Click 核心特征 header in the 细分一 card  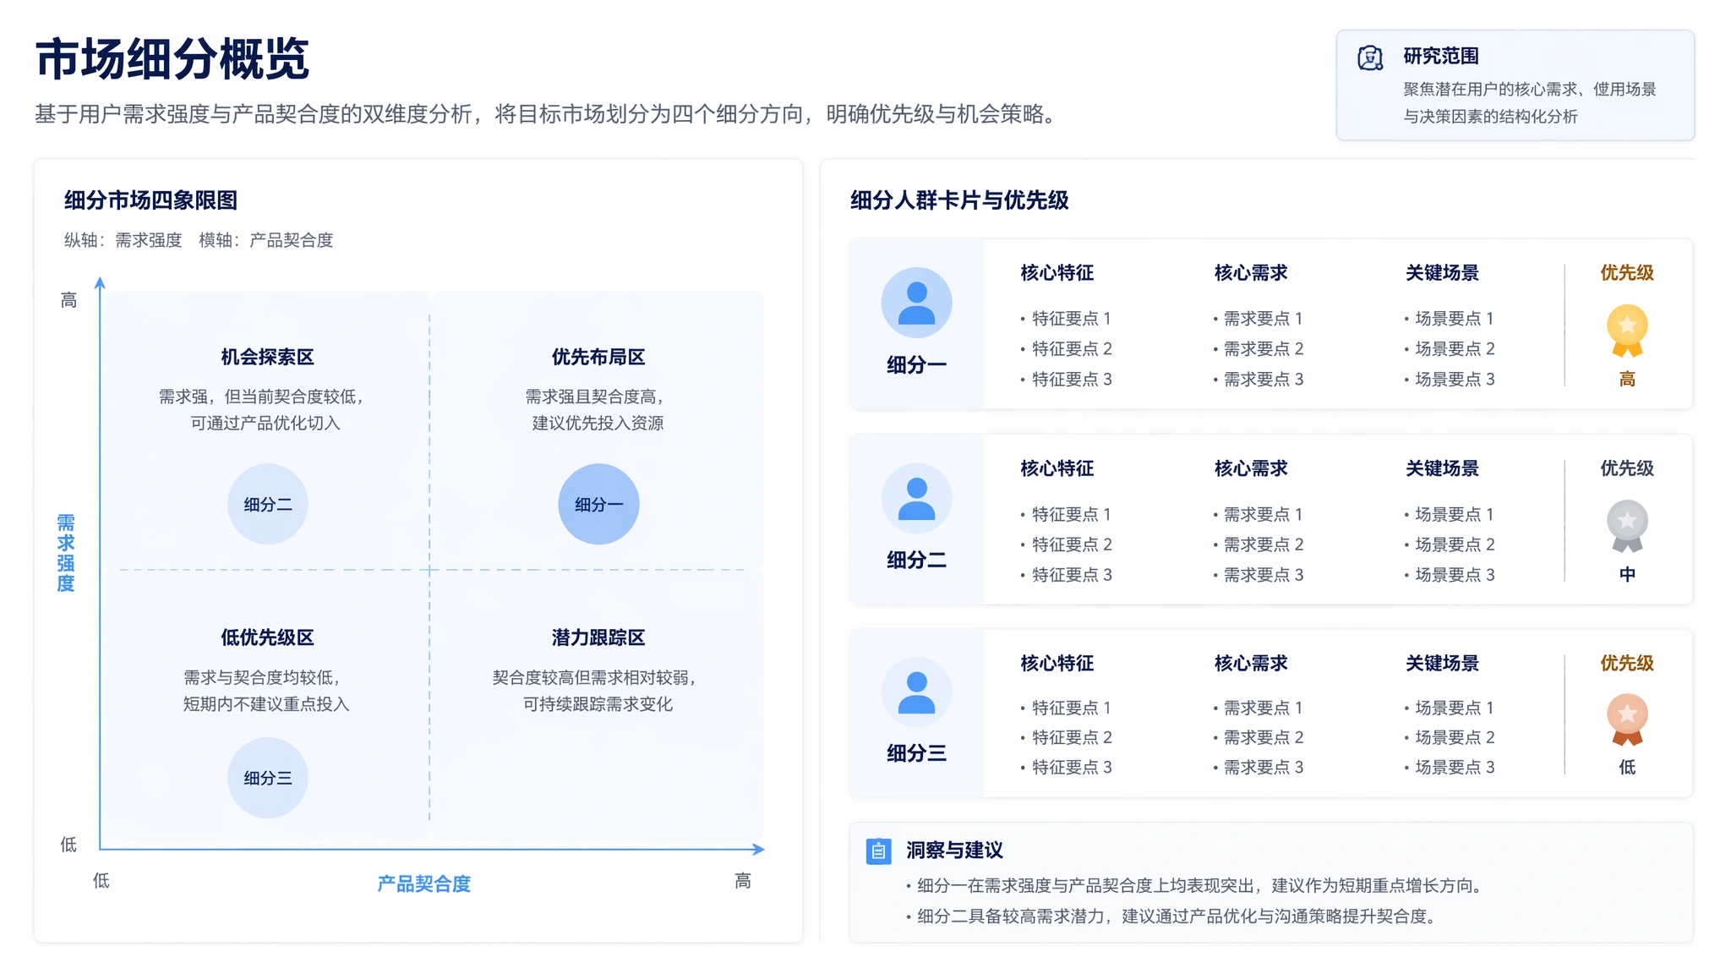[x=1057, y=273]
